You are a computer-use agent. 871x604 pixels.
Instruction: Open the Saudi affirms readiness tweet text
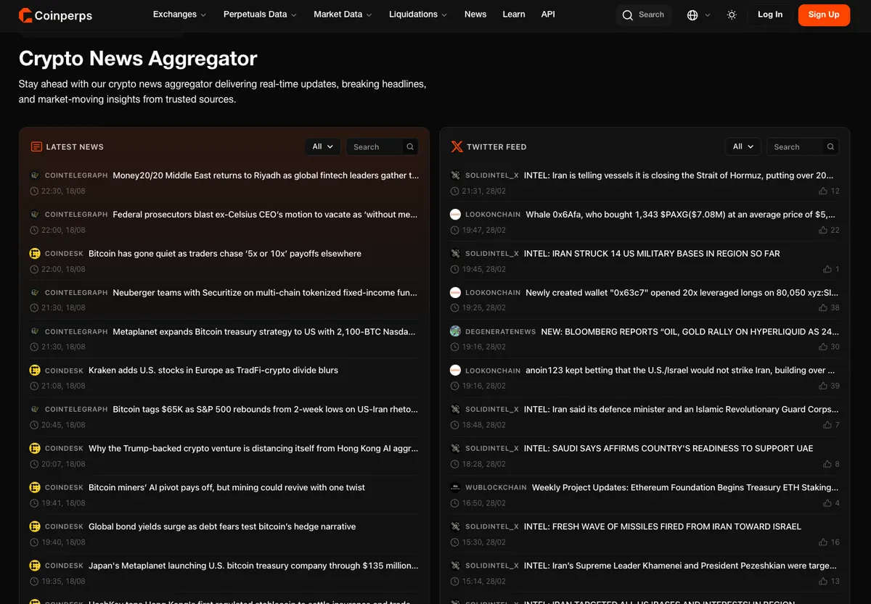click(x=668, y=448)
